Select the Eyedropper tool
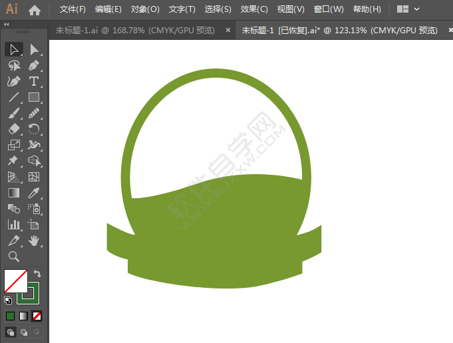Image resolution: width=453 pixels, height=343 pixels. coord(34,193)
